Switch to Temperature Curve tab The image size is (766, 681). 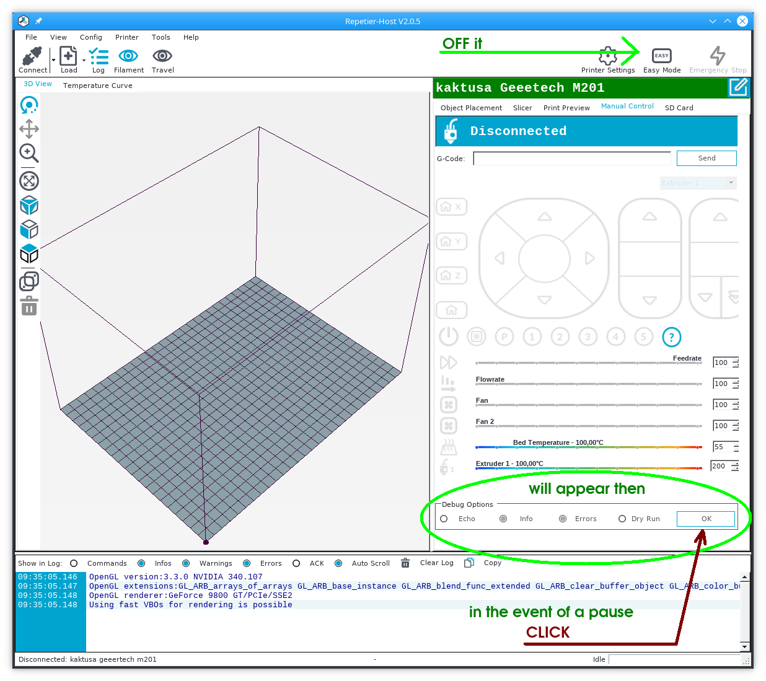98,86
